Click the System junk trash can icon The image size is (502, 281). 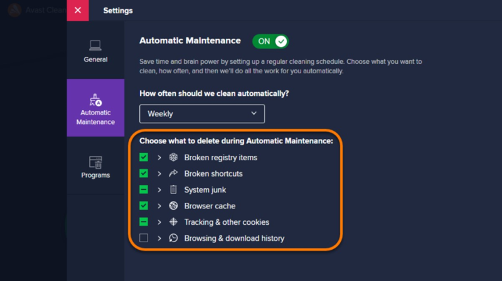point(173,190)
